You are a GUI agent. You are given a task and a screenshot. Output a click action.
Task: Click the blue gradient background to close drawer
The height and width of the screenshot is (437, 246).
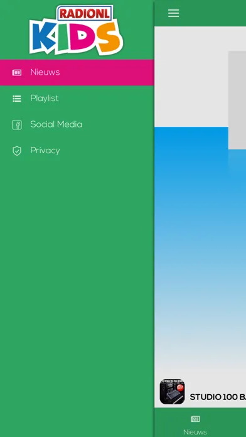pyautogui.click(x=200, y=251)
